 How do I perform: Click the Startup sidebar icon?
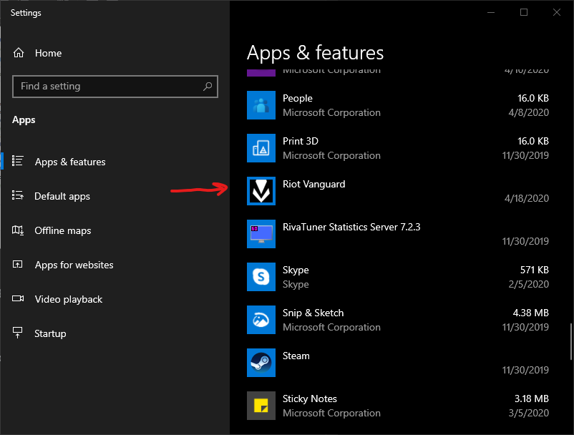[x=18, y=333]
